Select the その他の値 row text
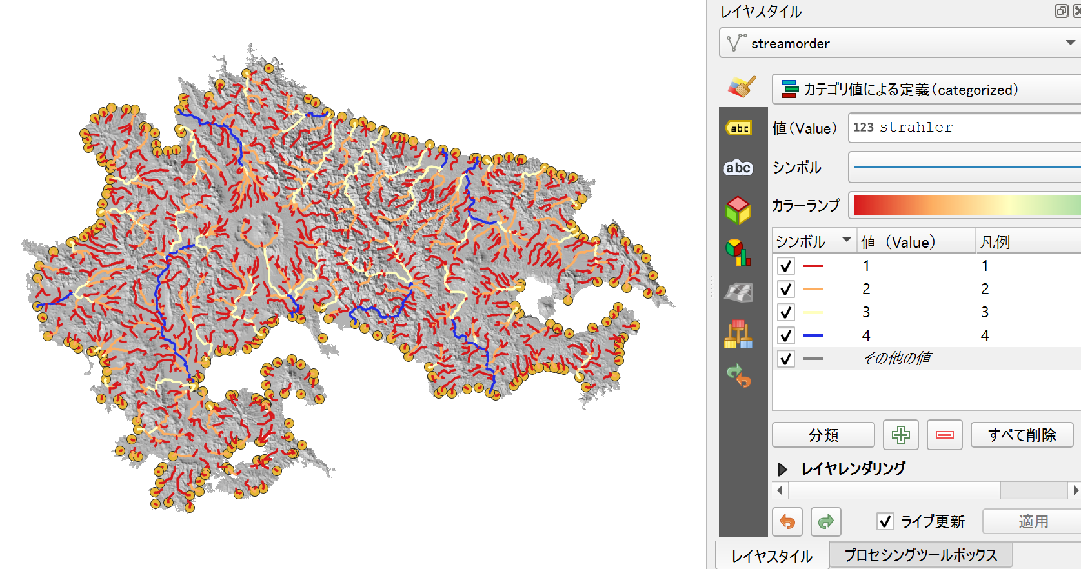The height and width of the screenshot is (569, 1081). coord(897,358)
